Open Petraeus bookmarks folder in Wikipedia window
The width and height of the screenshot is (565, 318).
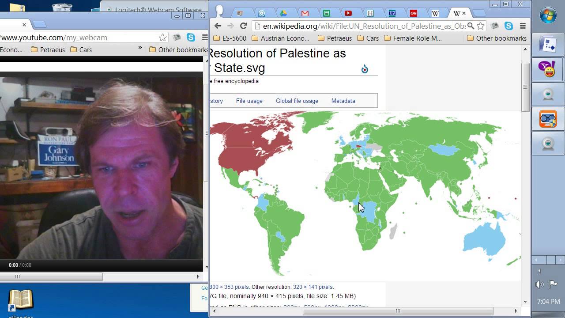click(334, 38)
